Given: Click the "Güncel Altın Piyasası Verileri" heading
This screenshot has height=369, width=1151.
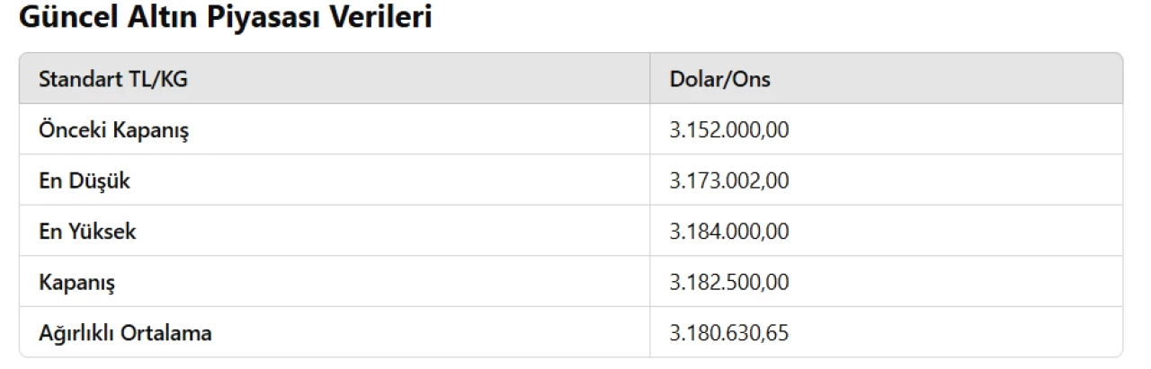Looking at the screenshot, I should pos(225,19).
